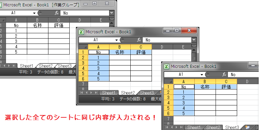Select column D header in the Sheet3 window

(247, 81)
